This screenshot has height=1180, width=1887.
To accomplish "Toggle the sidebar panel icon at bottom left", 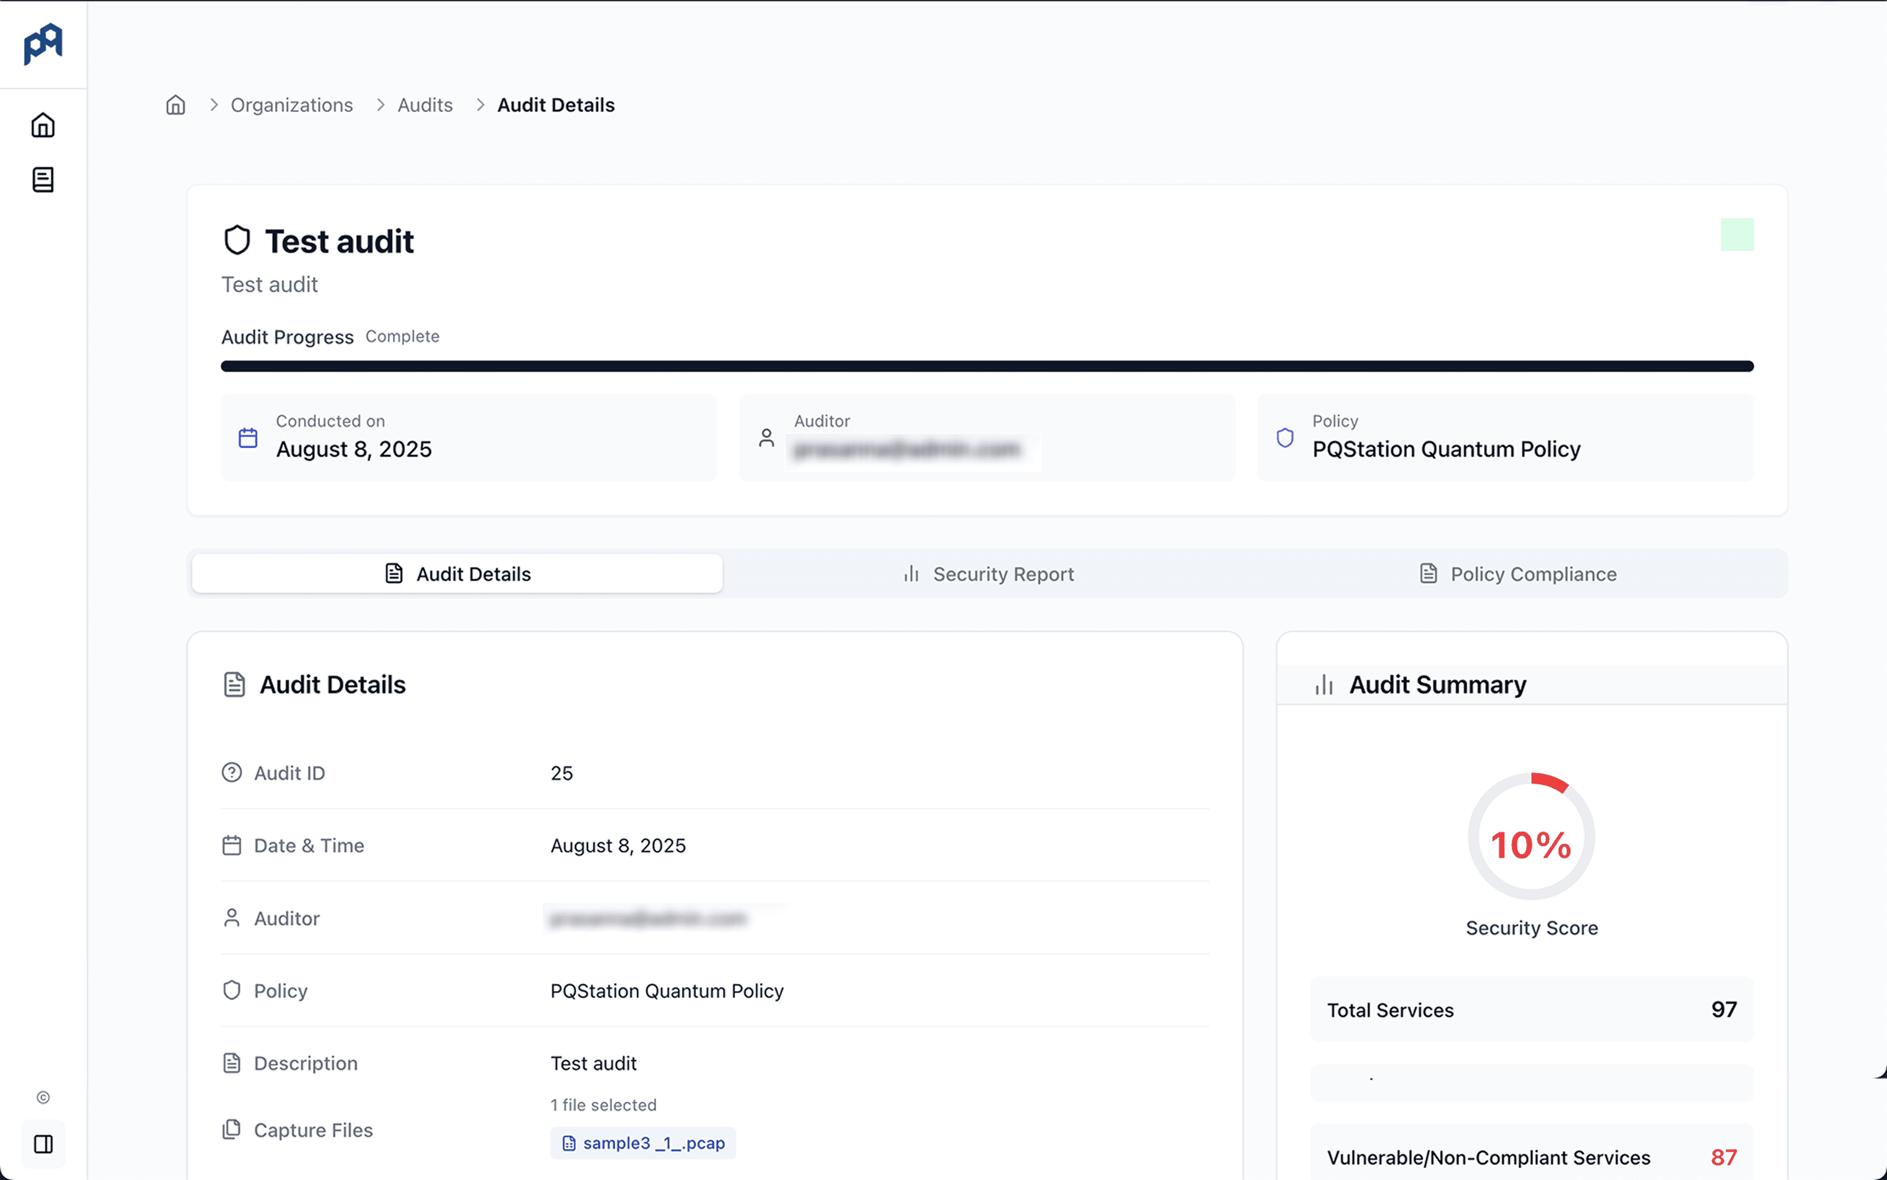I will coord(43,1144).
